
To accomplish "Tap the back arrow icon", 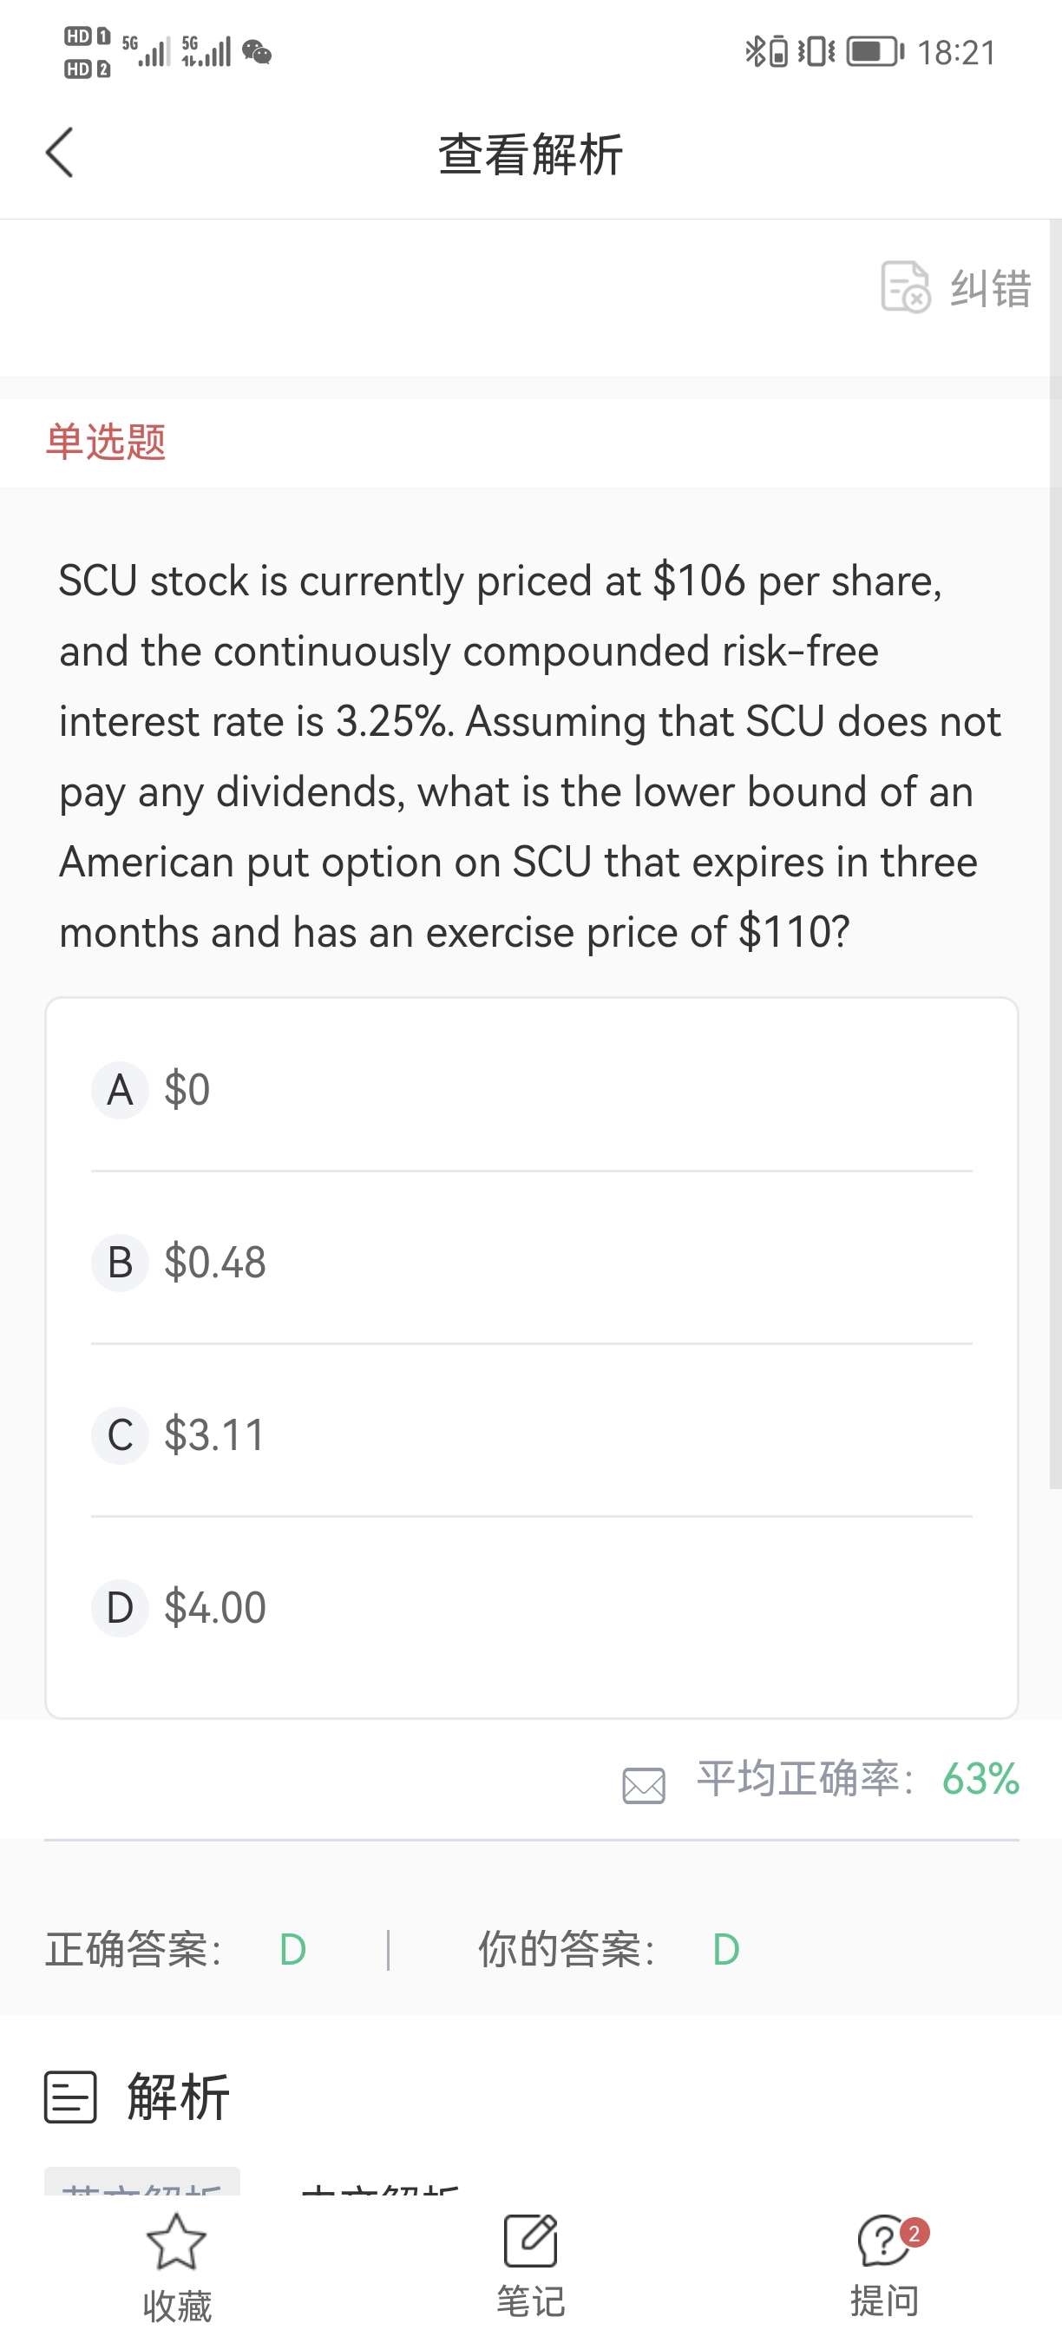I will click(x=60, y=153).
